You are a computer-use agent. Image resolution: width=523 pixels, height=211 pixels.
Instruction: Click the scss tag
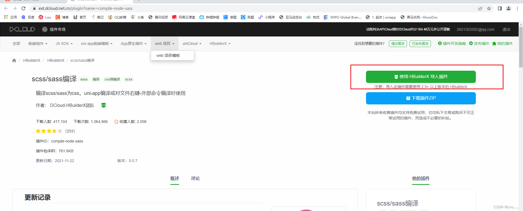[x=129, y=79]
